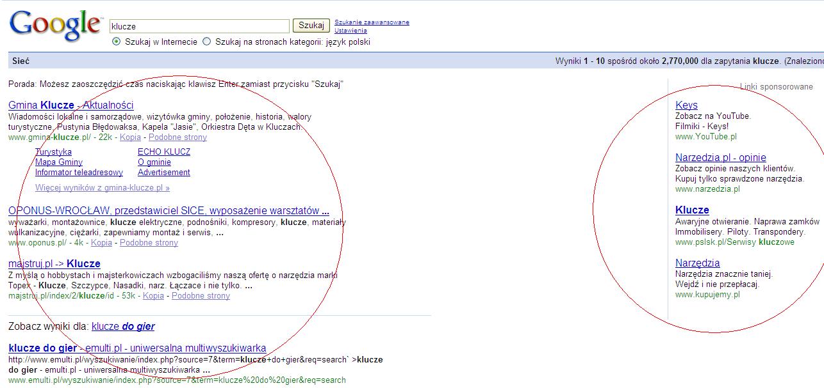824x388 pixels.
Task: Select 'Szukaj w Internecie' radio button
Action: tap(116, 42)
